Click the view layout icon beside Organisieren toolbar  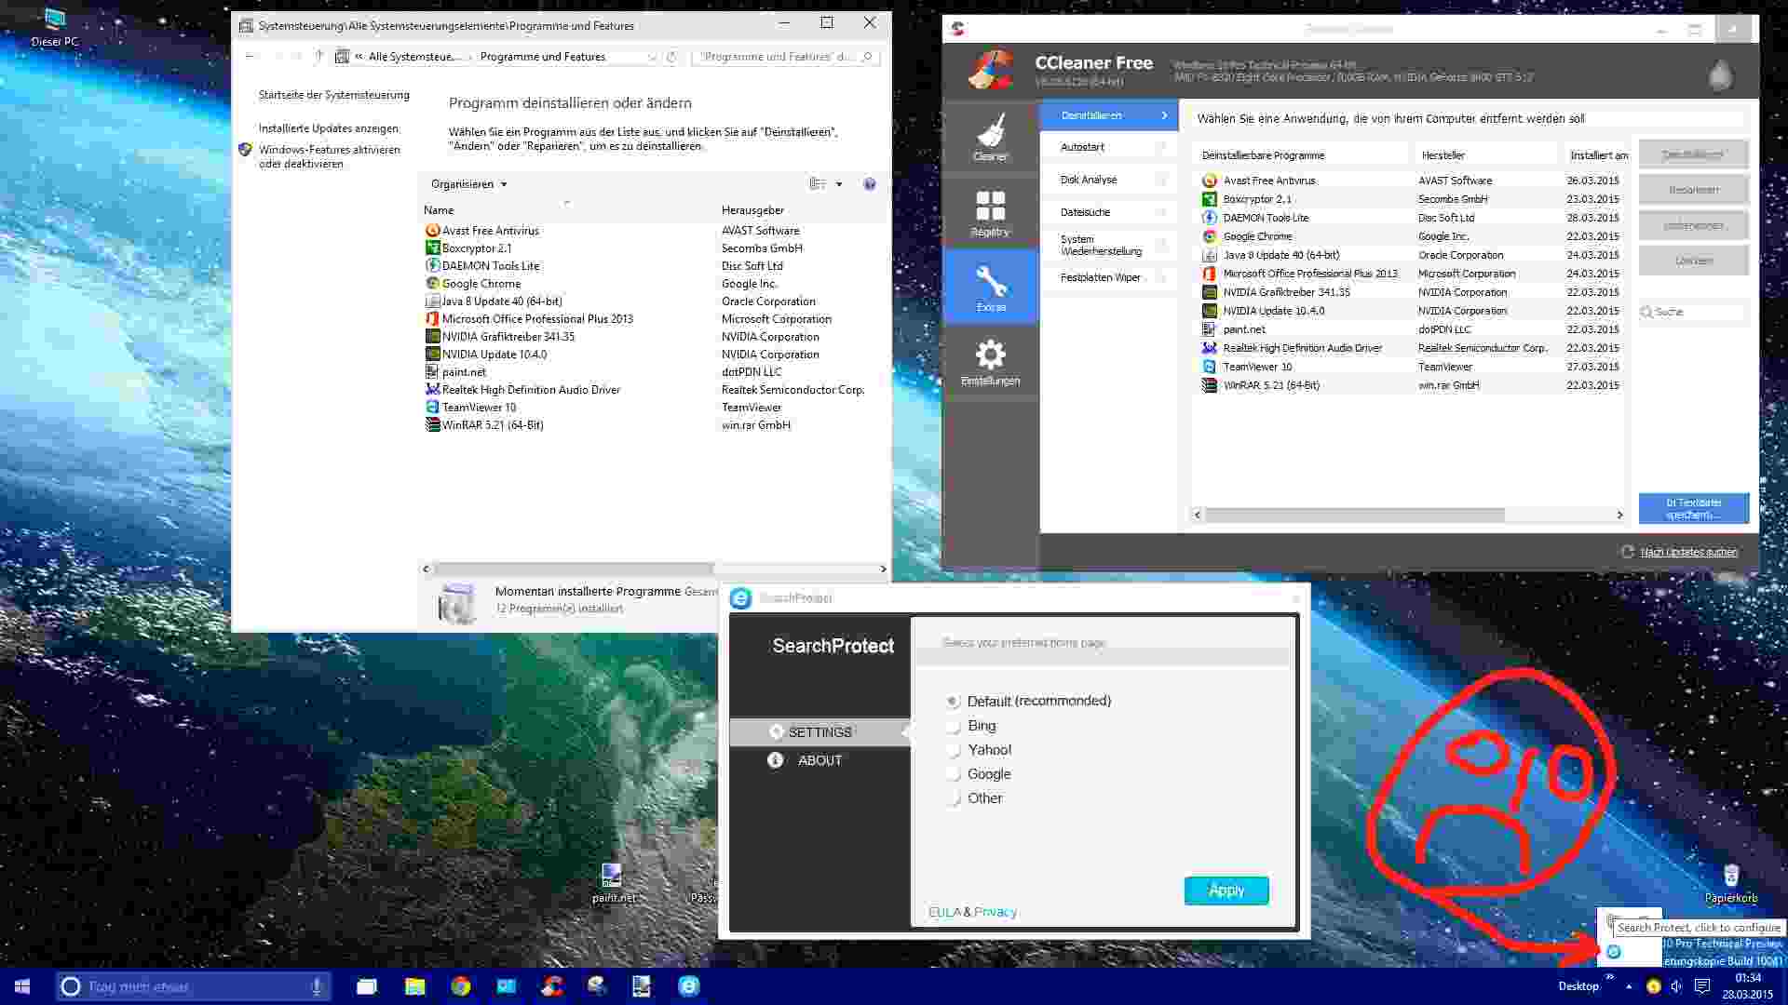pyautogui.click(x=818, y=184)
